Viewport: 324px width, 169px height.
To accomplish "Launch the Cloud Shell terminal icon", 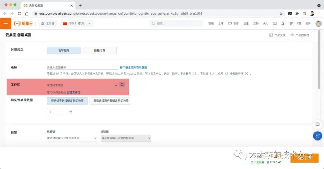I will pos(274,24).
